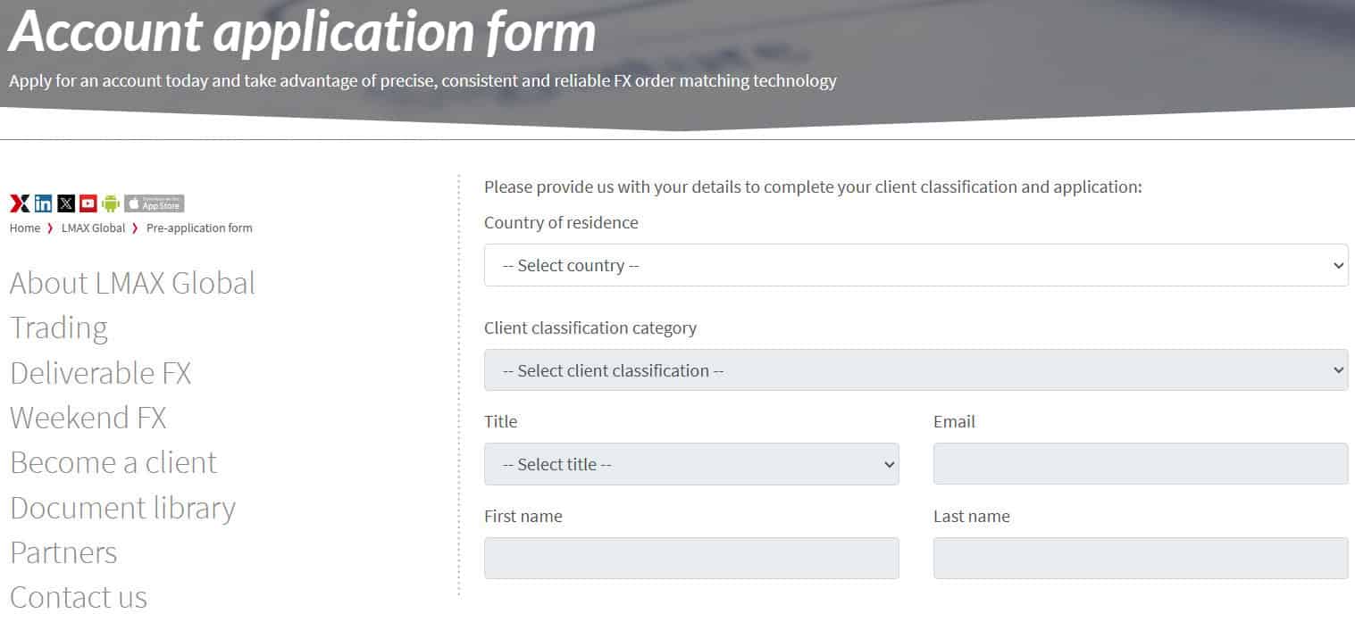Open the X (Twitter) social icon

coord(66,203)
